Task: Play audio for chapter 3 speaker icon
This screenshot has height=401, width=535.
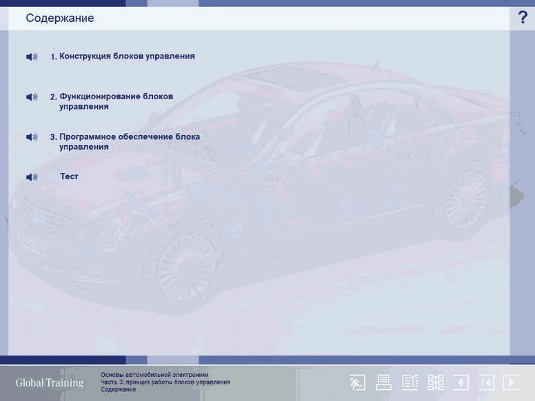Action: 32,137
